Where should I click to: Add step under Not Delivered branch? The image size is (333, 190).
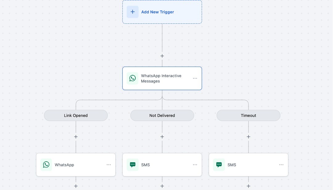click(x=162, y=137)
